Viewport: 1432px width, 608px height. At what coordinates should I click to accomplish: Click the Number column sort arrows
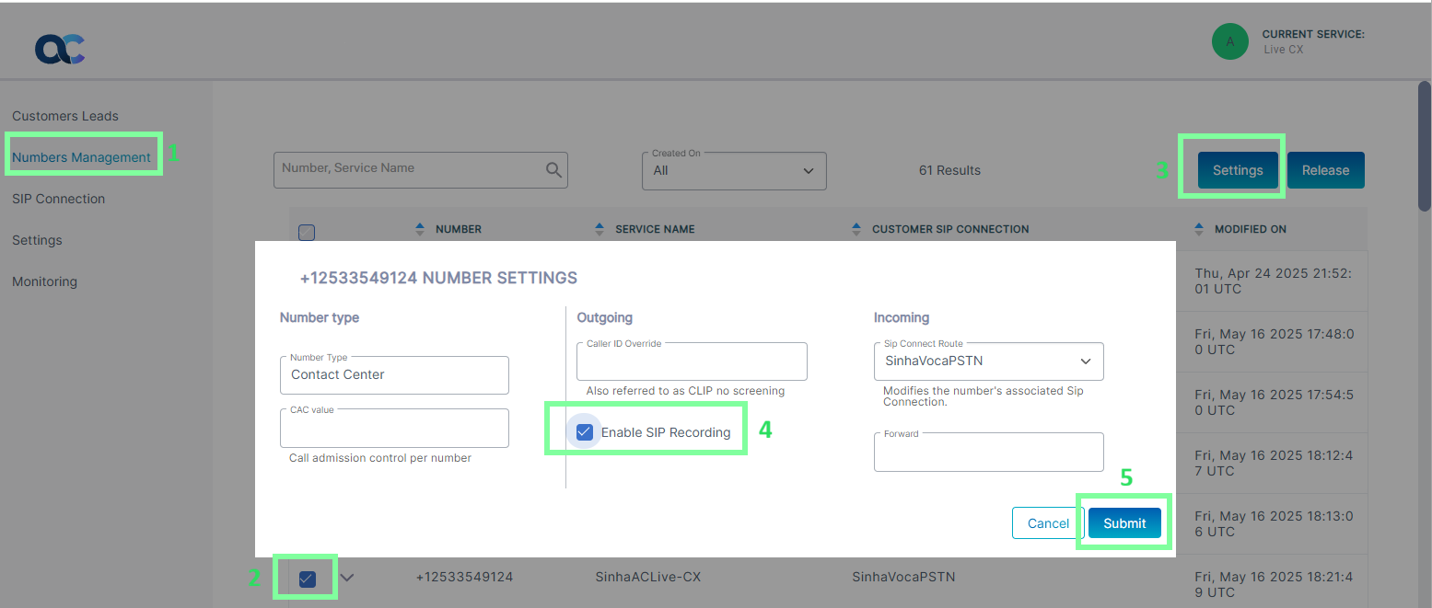click(420, 229)
